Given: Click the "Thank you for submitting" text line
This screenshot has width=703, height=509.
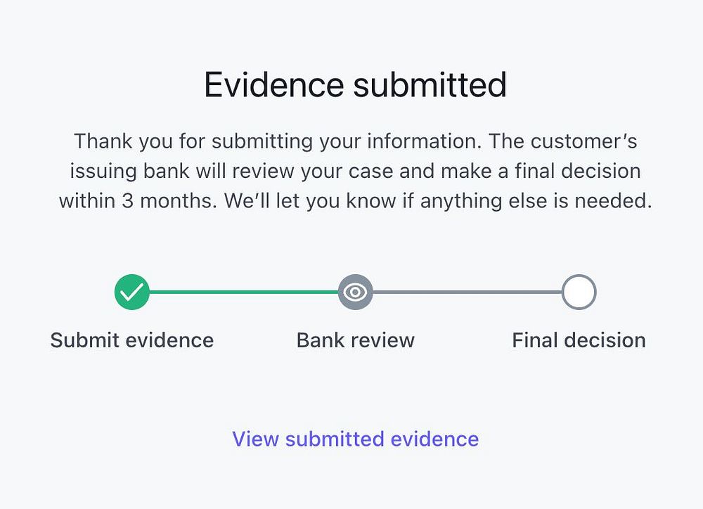Looking at the screenshot, I should (x=356, y=141).
